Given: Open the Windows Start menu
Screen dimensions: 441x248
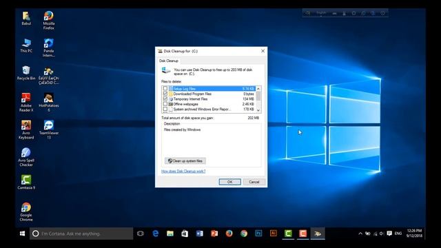Looking at the screenshot, I should pos(22,234).
